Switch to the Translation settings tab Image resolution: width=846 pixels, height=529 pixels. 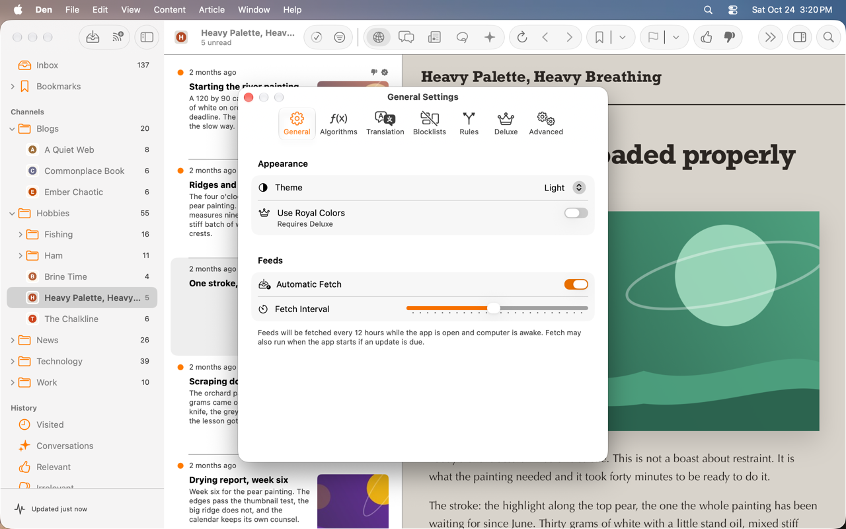click(x=385, y=124)
